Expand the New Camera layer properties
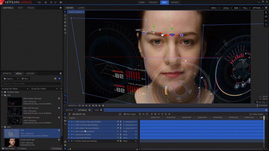 tap(69, 131)
